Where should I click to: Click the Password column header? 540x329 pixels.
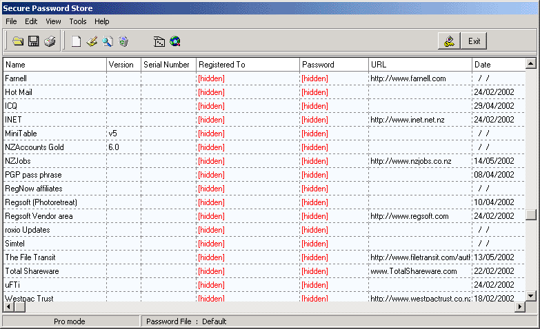(334, 65)
